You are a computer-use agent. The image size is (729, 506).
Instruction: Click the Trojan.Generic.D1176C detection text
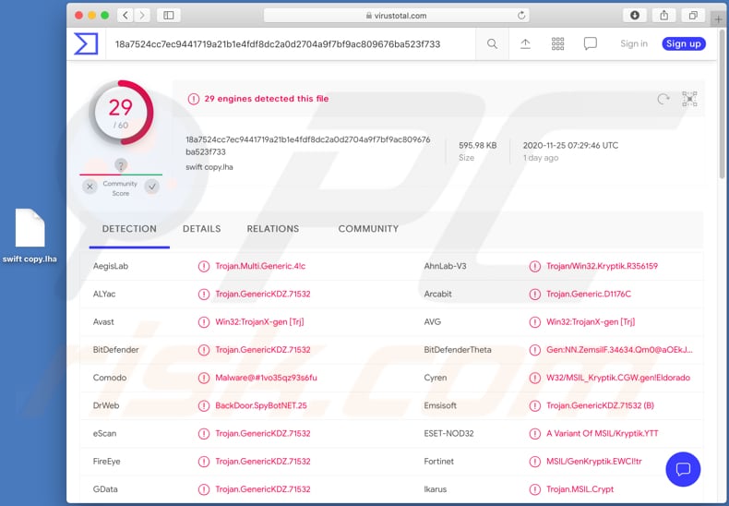point(589,294)
